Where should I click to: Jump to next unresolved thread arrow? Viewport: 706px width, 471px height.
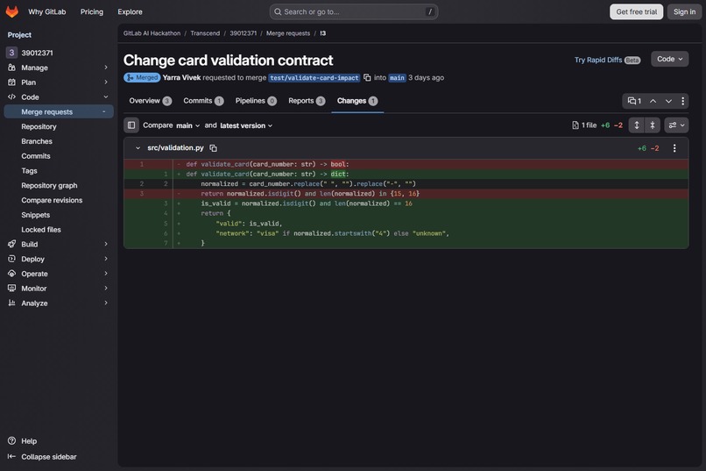coord(668,101)
